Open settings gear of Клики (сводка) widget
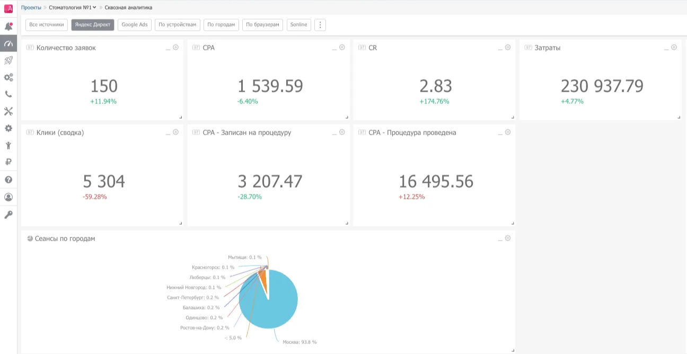Viewport: 687px width, 354px height. click(x=176, y=132)
